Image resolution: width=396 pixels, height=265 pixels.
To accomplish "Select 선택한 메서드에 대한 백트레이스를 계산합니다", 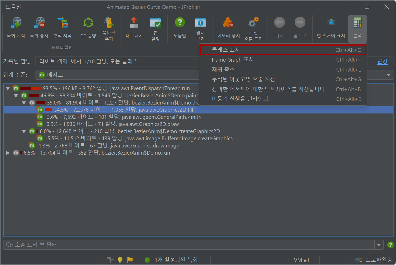I will click(283, 89).
